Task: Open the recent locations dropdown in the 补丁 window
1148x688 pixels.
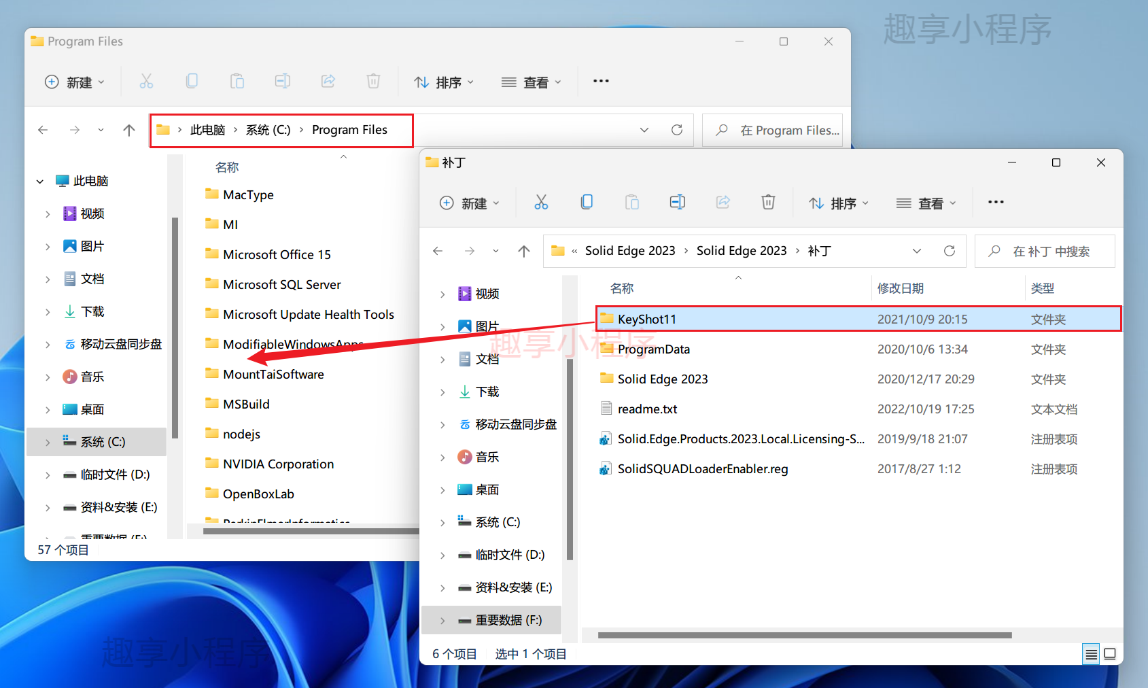Action: click(x=495, y=251)
